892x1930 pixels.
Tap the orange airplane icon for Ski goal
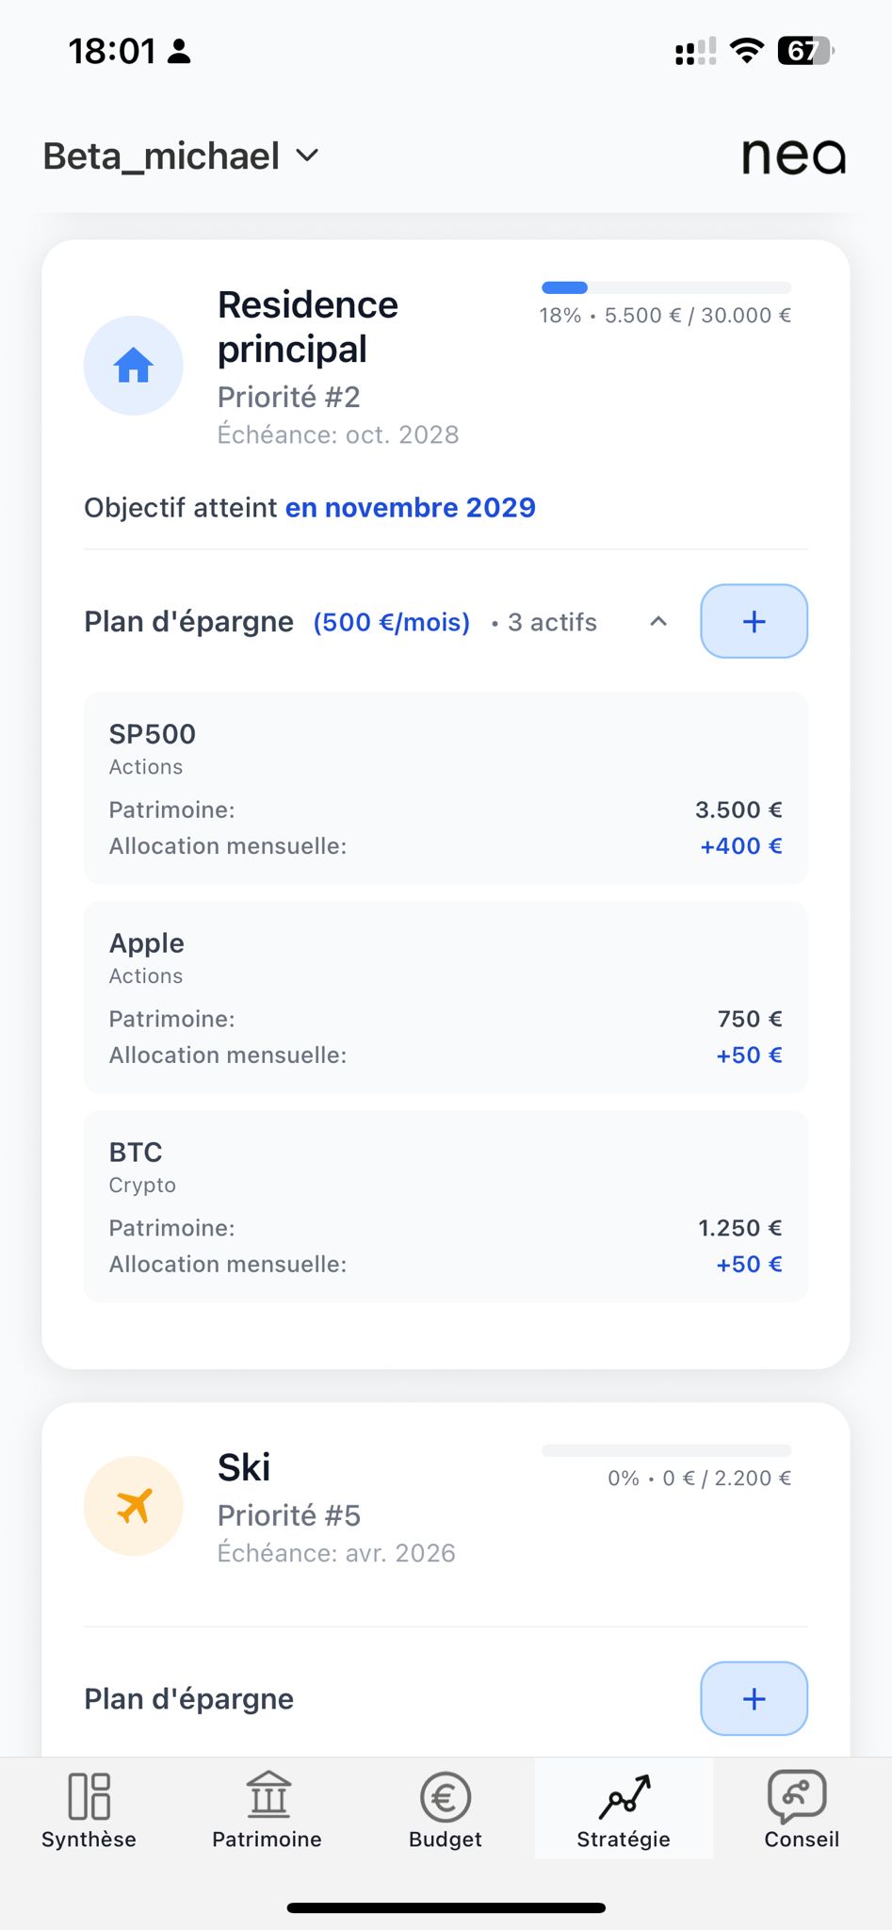click(133, 1506)
